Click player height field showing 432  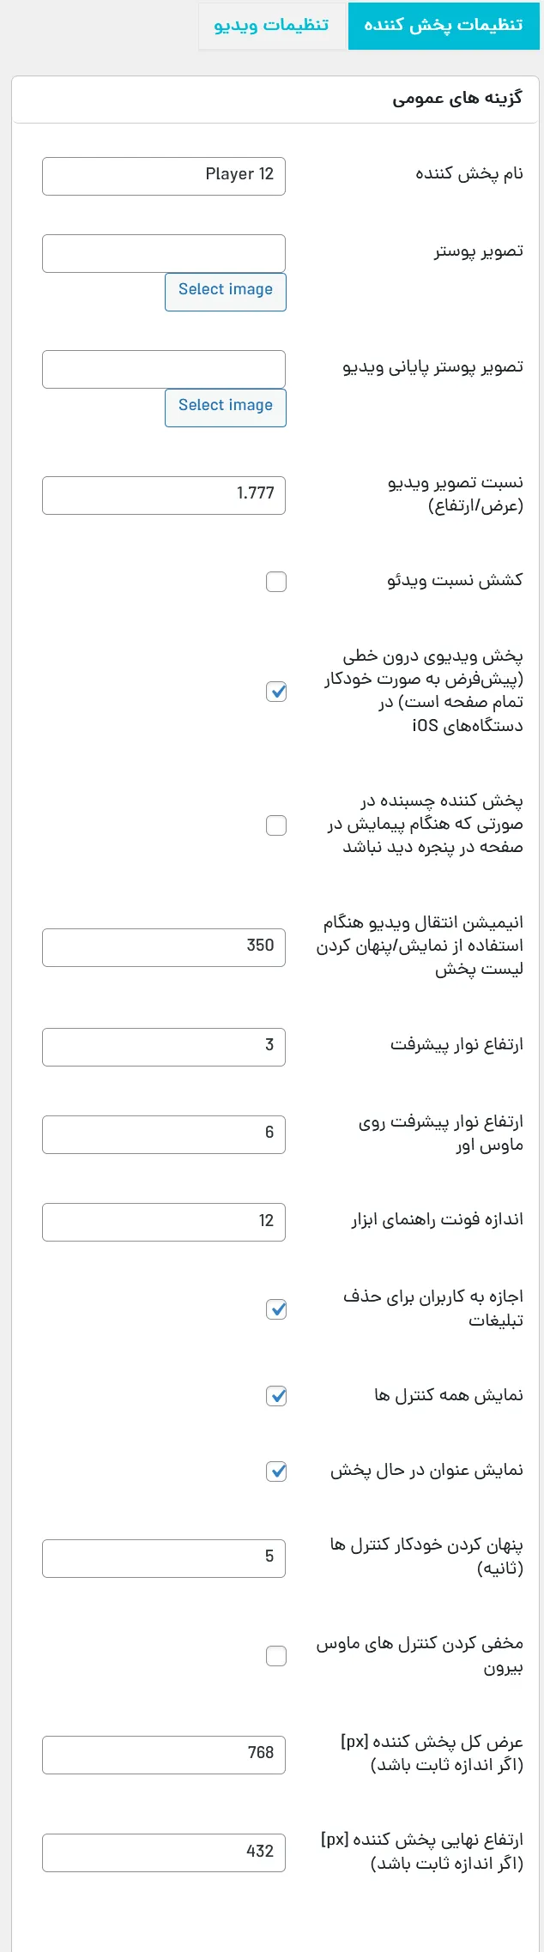pyautogui.click(x=164, y=1852)
